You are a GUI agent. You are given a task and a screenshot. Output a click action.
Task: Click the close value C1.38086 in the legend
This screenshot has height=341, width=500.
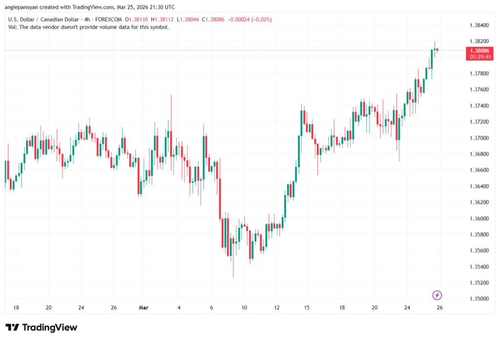coord(213,20)
